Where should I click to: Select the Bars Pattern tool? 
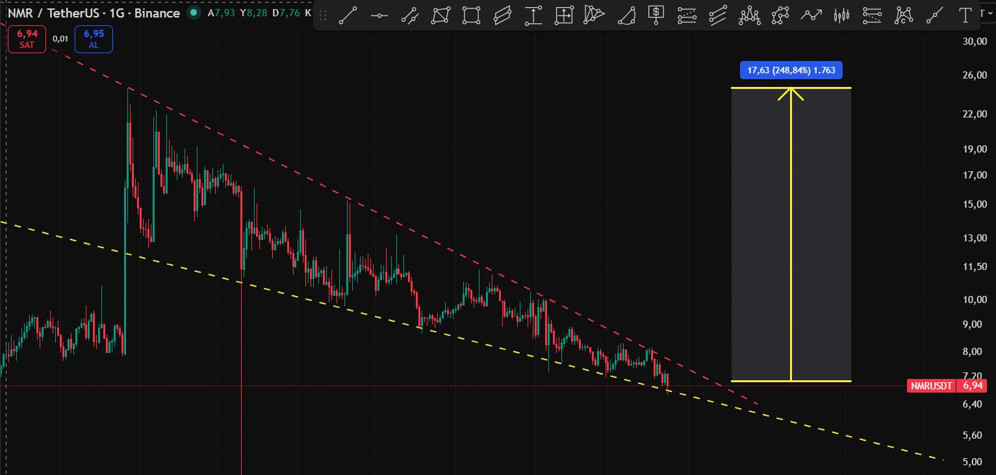click(x=842, y=15)
